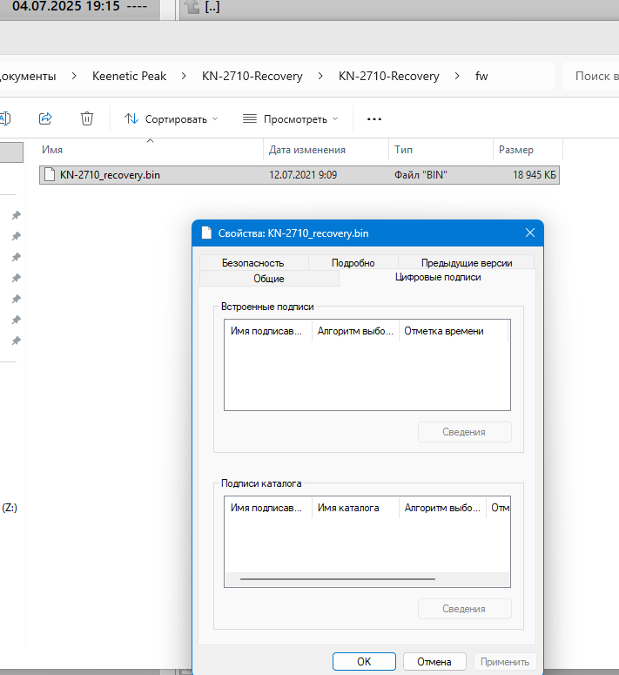Open the three-dots more options menu

[374, 118]
